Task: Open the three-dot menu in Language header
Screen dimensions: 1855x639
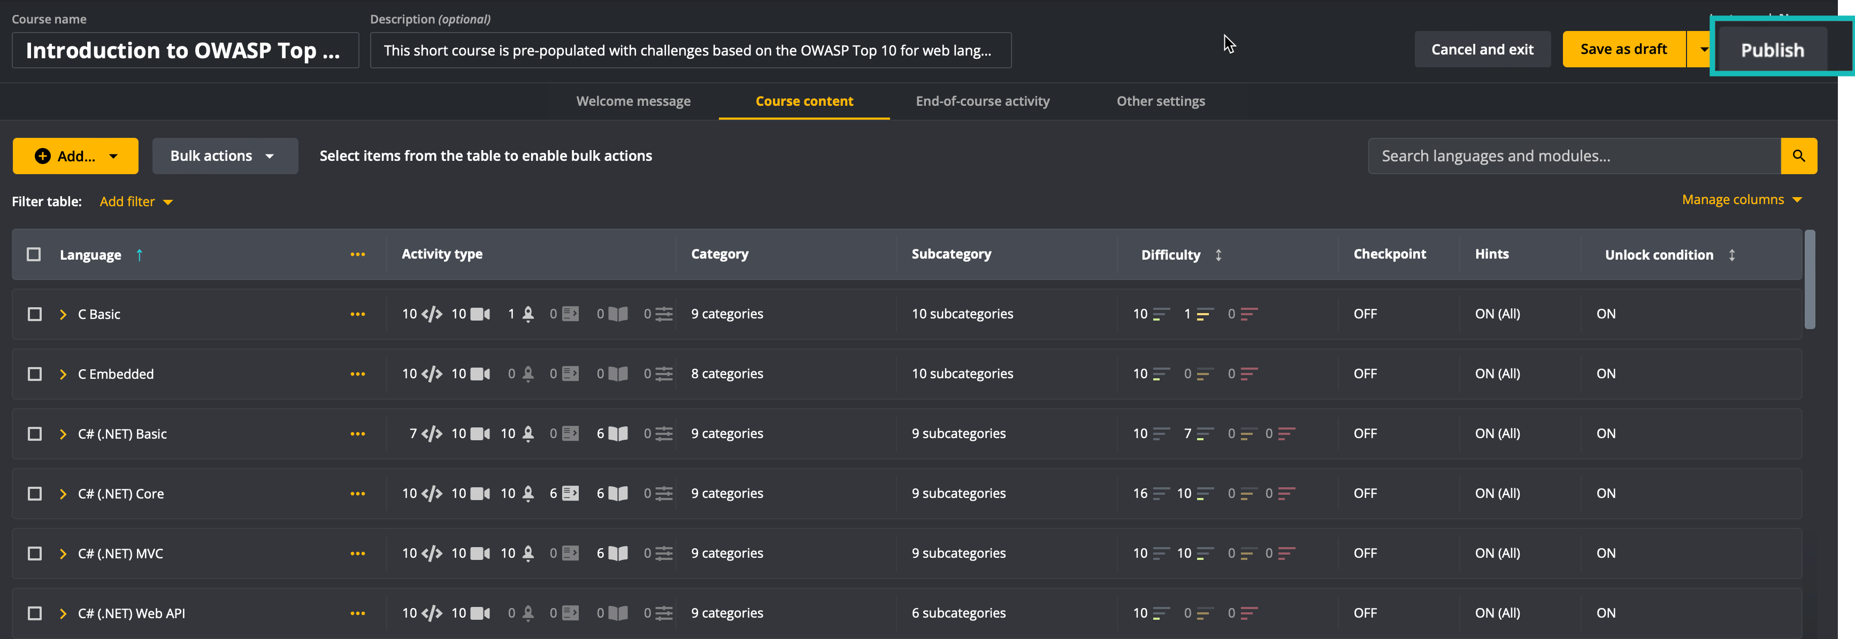Action: [358, 255]
